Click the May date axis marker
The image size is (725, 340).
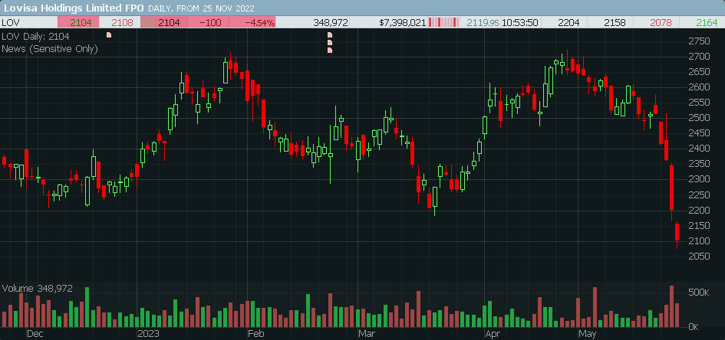[x=588, y=334]
